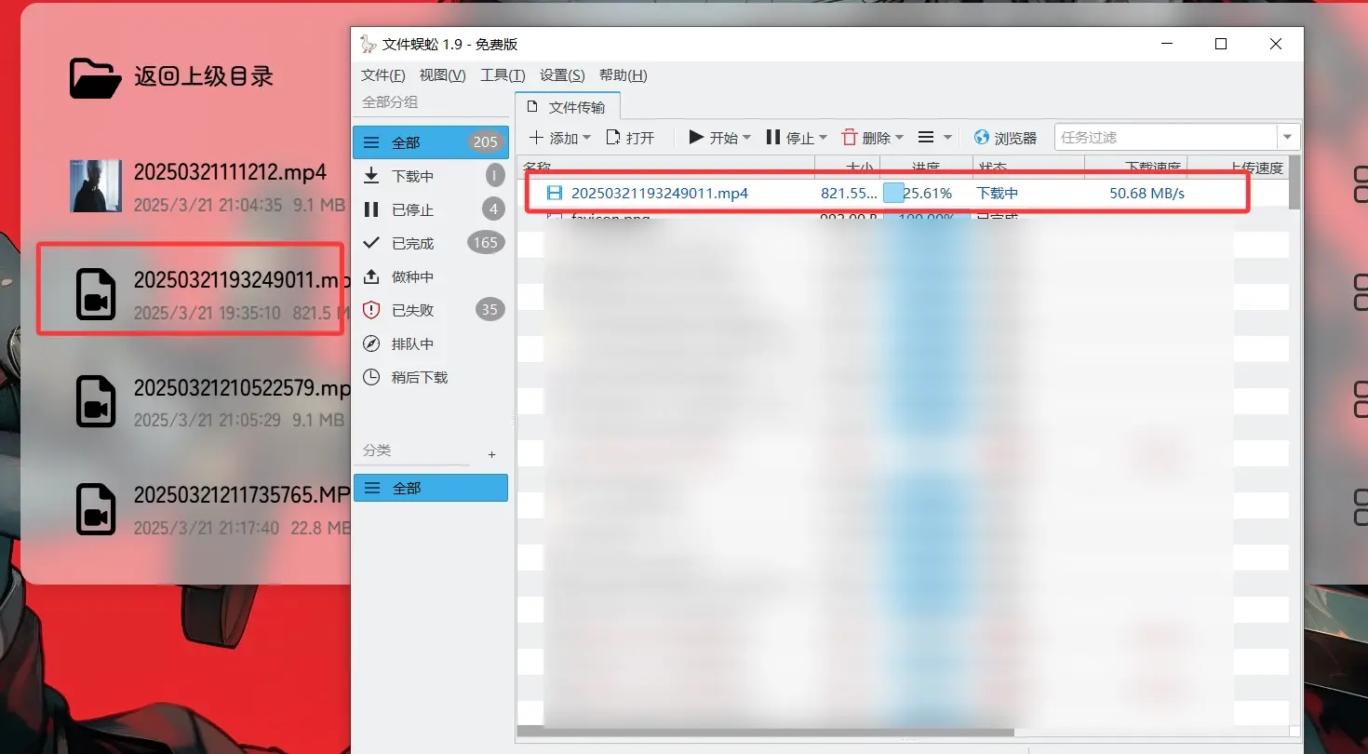Open the 添加 button's dropdown arrow
1368x754 pixels.
point(586,137)
